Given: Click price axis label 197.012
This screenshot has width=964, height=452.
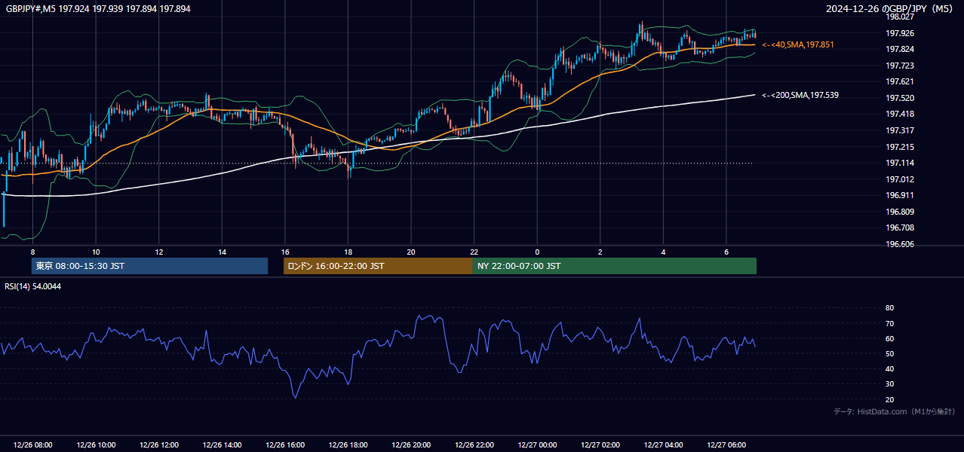Looking at the screenshot, I should [x=899, y=179].
